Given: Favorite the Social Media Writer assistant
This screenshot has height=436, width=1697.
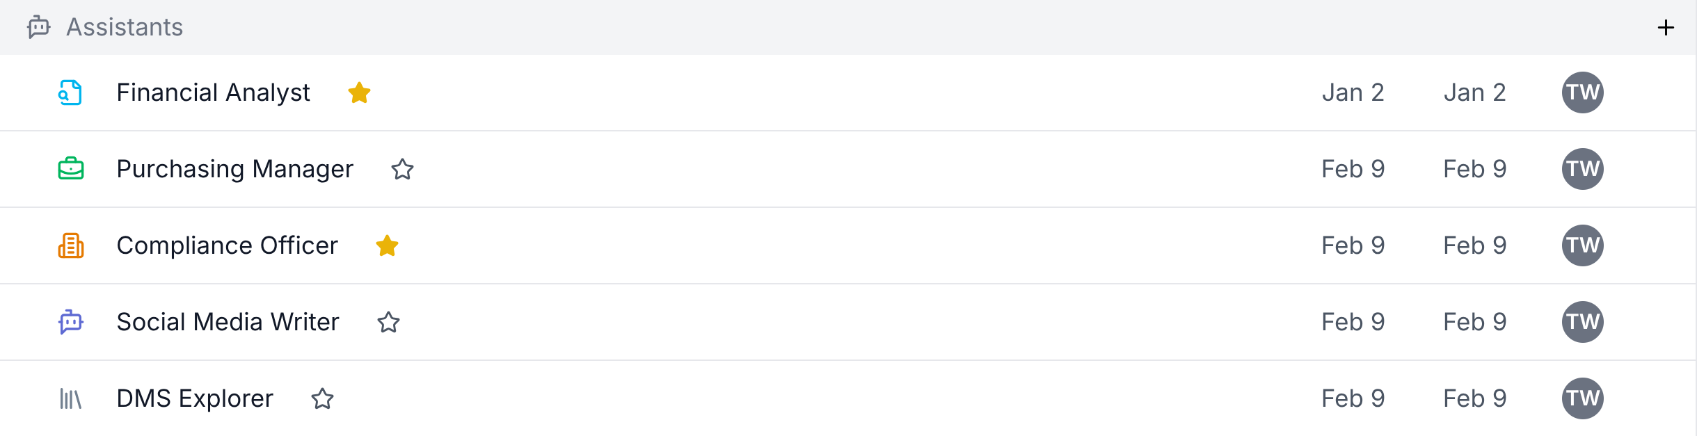Looking at the screenshot, I should click(388, 322).
